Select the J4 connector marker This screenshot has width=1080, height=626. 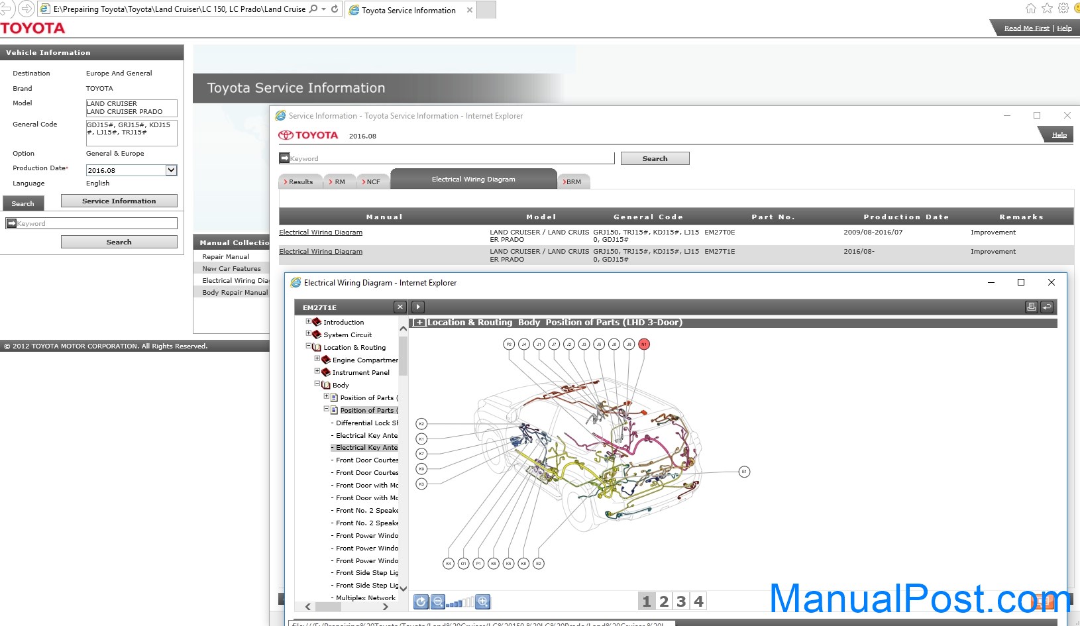pos(524,344)
